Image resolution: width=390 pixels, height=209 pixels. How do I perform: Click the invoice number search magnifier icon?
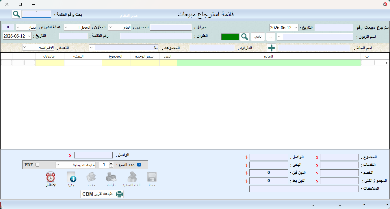click(16, 14)
